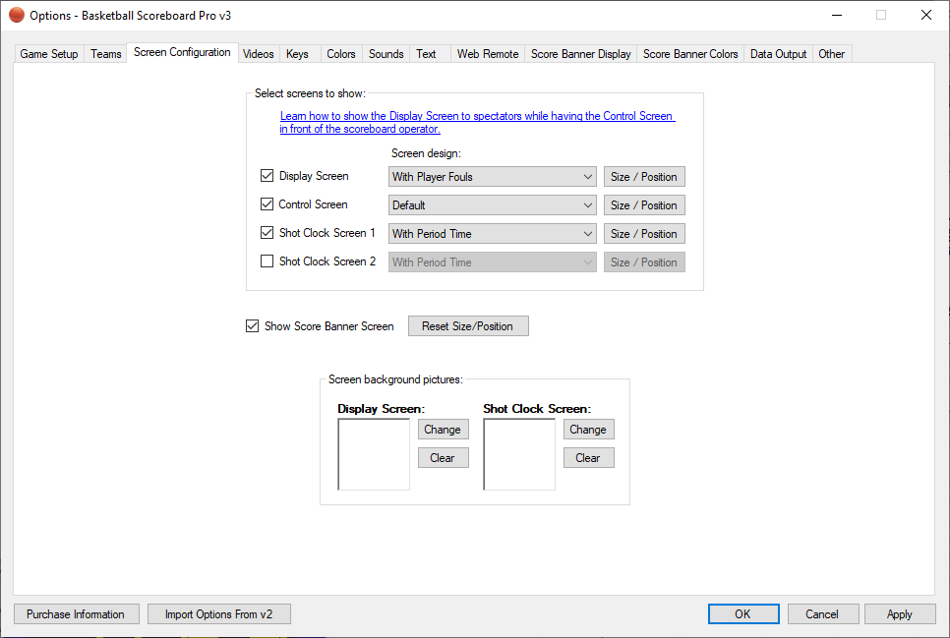Click the Import Options From v2 button

tap(219, 614)
